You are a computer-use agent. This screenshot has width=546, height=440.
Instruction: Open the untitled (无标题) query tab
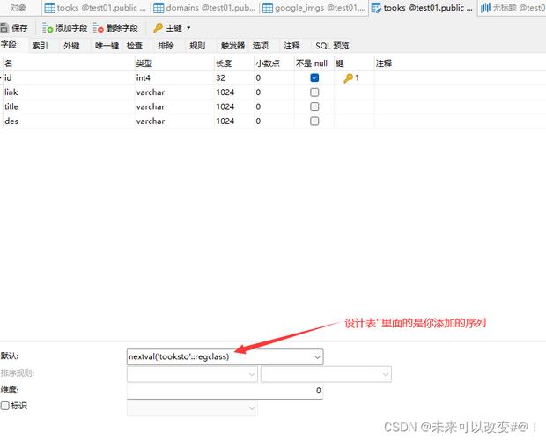click(513, 8)
